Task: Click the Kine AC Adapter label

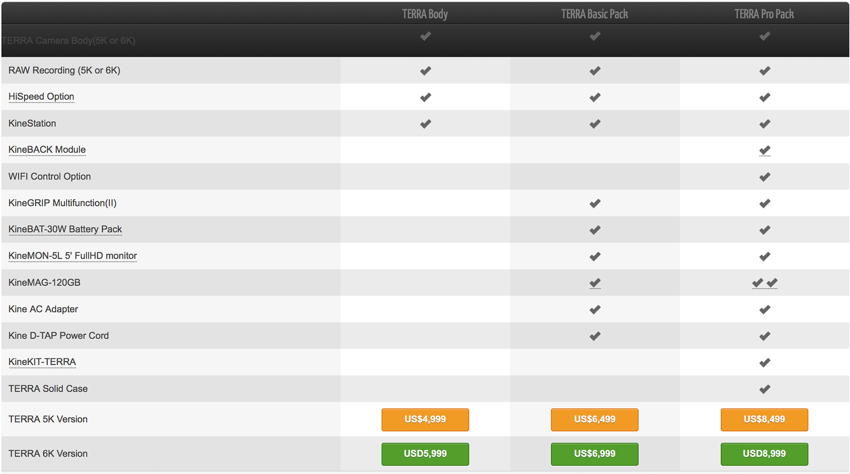Action: point(43,309)
